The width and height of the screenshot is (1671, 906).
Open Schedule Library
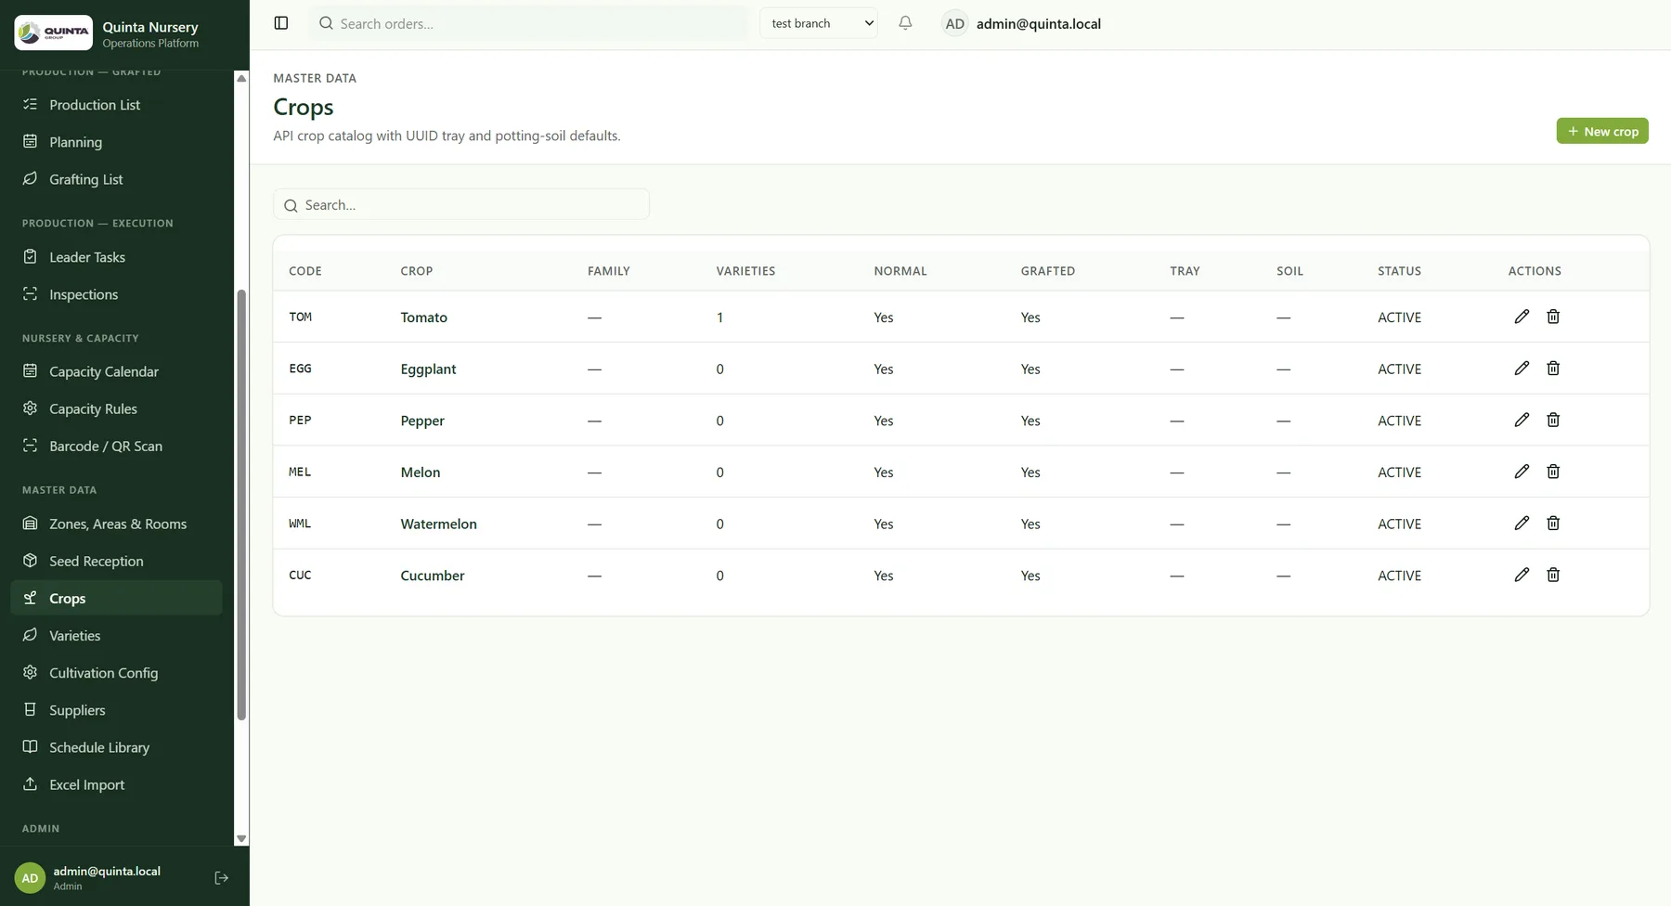coord(116,747)
